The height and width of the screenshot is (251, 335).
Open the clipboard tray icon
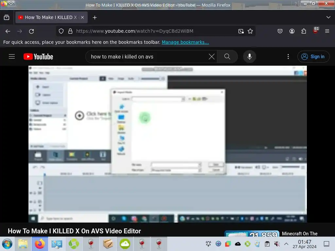click(267, 244)
